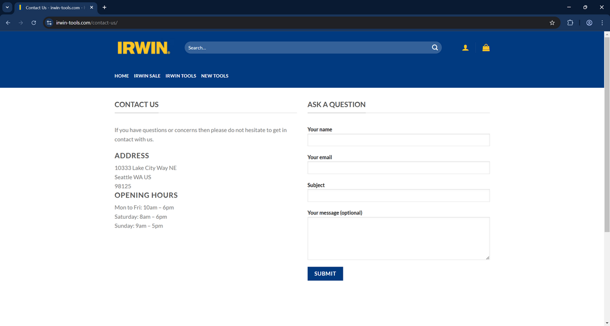Viewport: 610px width, 326px height.
Task: Click the Subject input field
Action: click(x=398, y=195)
